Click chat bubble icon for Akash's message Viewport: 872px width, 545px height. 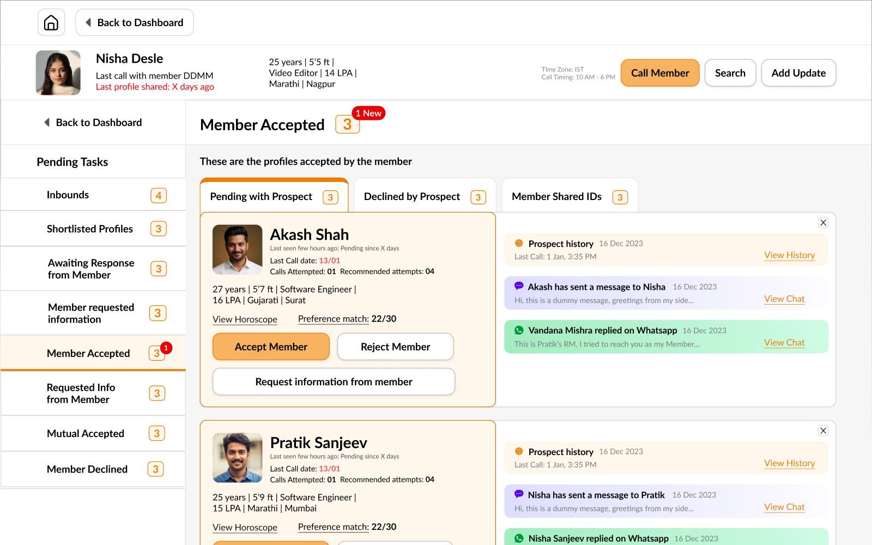coord(519,286)
